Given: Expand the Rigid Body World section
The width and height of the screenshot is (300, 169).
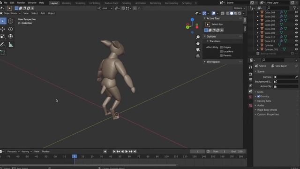Looking at the screenshot, I should point(267,110).
